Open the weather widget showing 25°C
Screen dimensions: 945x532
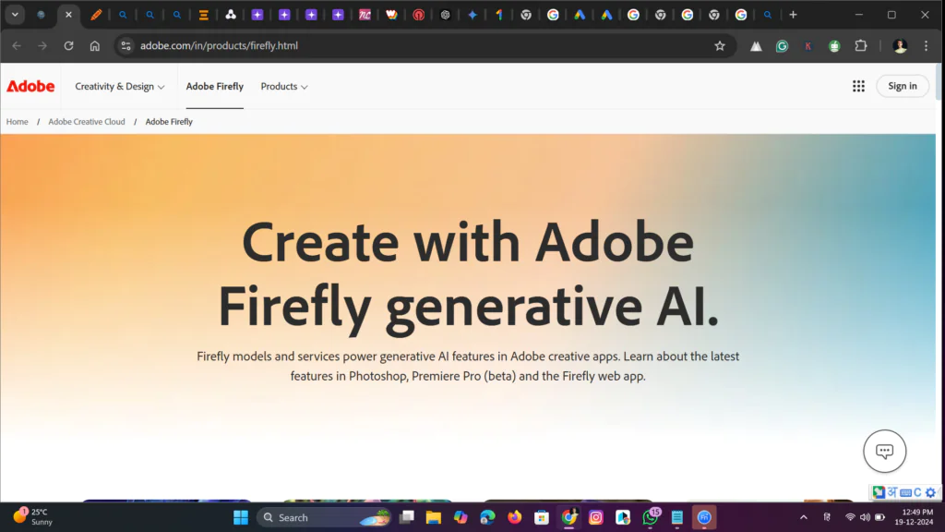coord(33,517)
